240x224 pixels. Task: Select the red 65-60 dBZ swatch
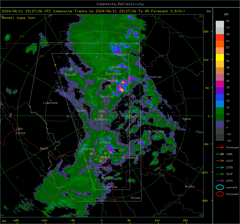[x=220, y=38]
